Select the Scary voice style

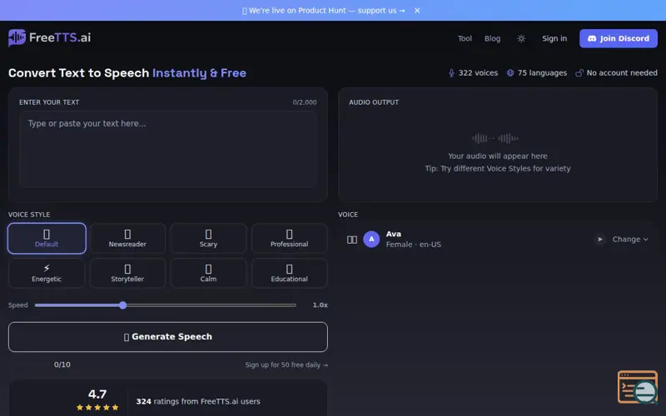pyautogui.click(x=209, y=238)
